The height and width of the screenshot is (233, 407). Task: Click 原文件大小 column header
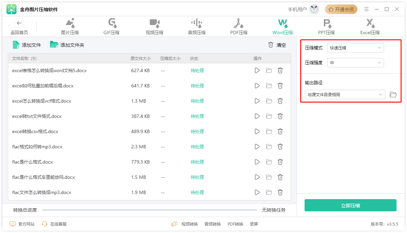tap(141, 58)
